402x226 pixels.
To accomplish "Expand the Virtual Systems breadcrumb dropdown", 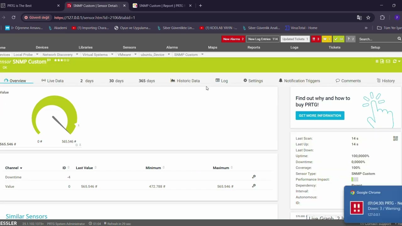I will point(112,54).
